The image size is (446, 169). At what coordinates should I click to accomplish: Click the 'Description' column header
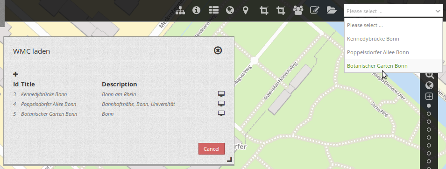pyautogui.click(x=120, y=84)
